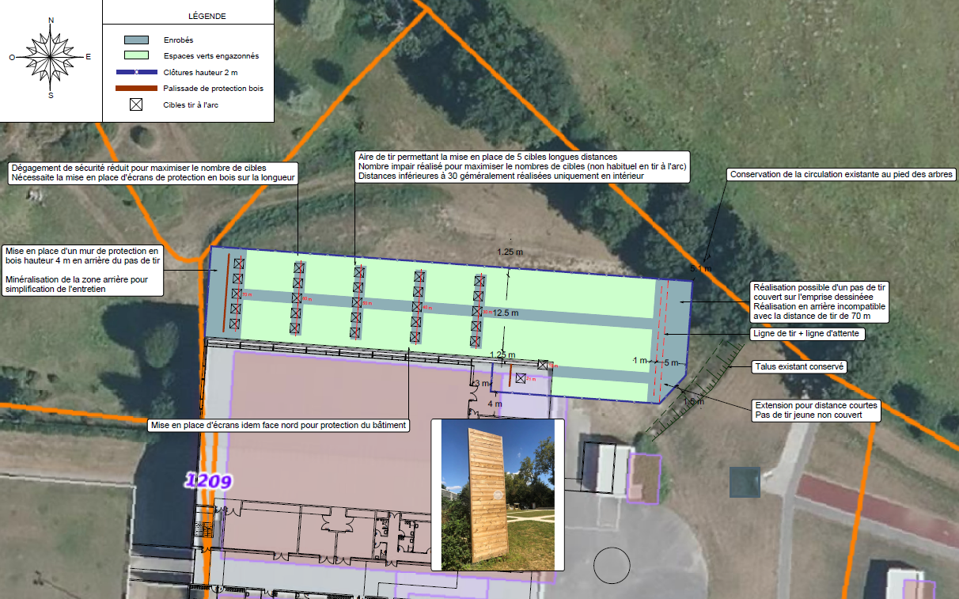Viewport: 959px width, 599px height.
Task: Click the archery target symbol in the legend
Action: [x=136, y=104]
